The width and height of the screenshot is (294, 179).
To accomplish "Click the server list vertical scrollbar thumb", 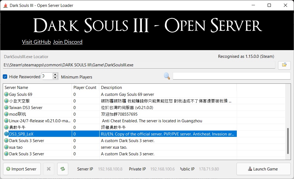I will (x=288, y=141).
